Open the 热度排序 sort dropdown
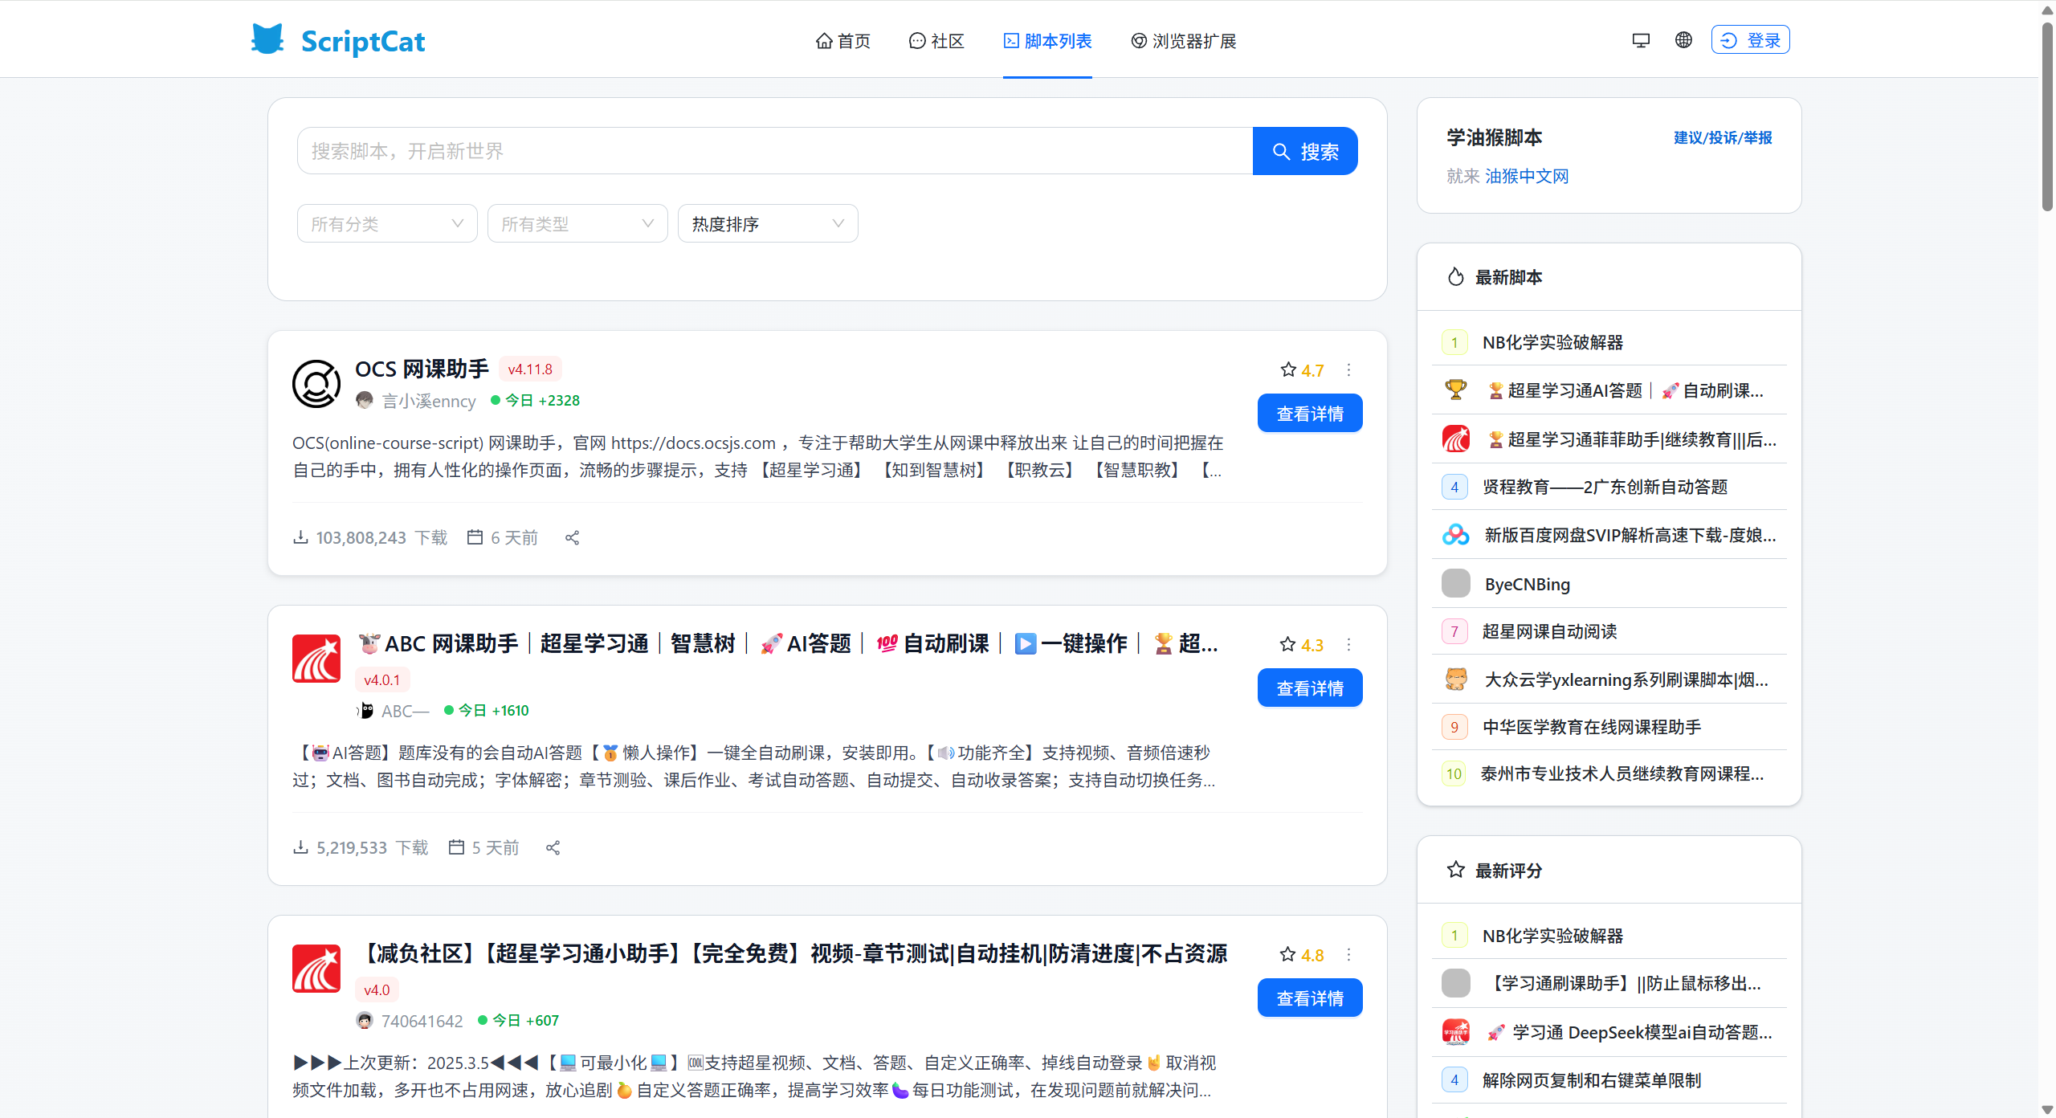Image resolution: width=2056 pixels, height=1118 pixels. click(x=768, y=223)
